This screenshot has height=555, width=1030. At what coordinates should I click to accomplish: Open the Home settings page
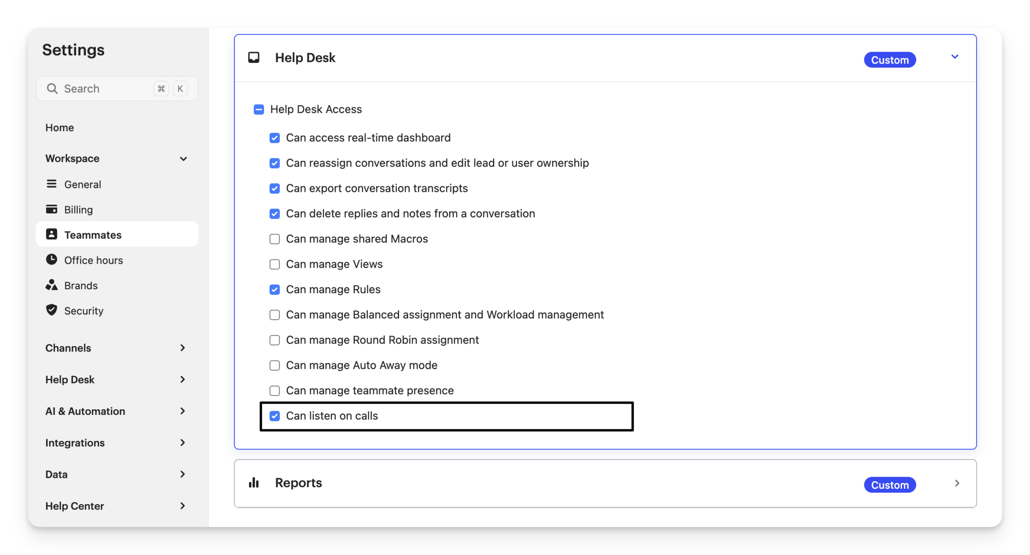pos(60,127)
